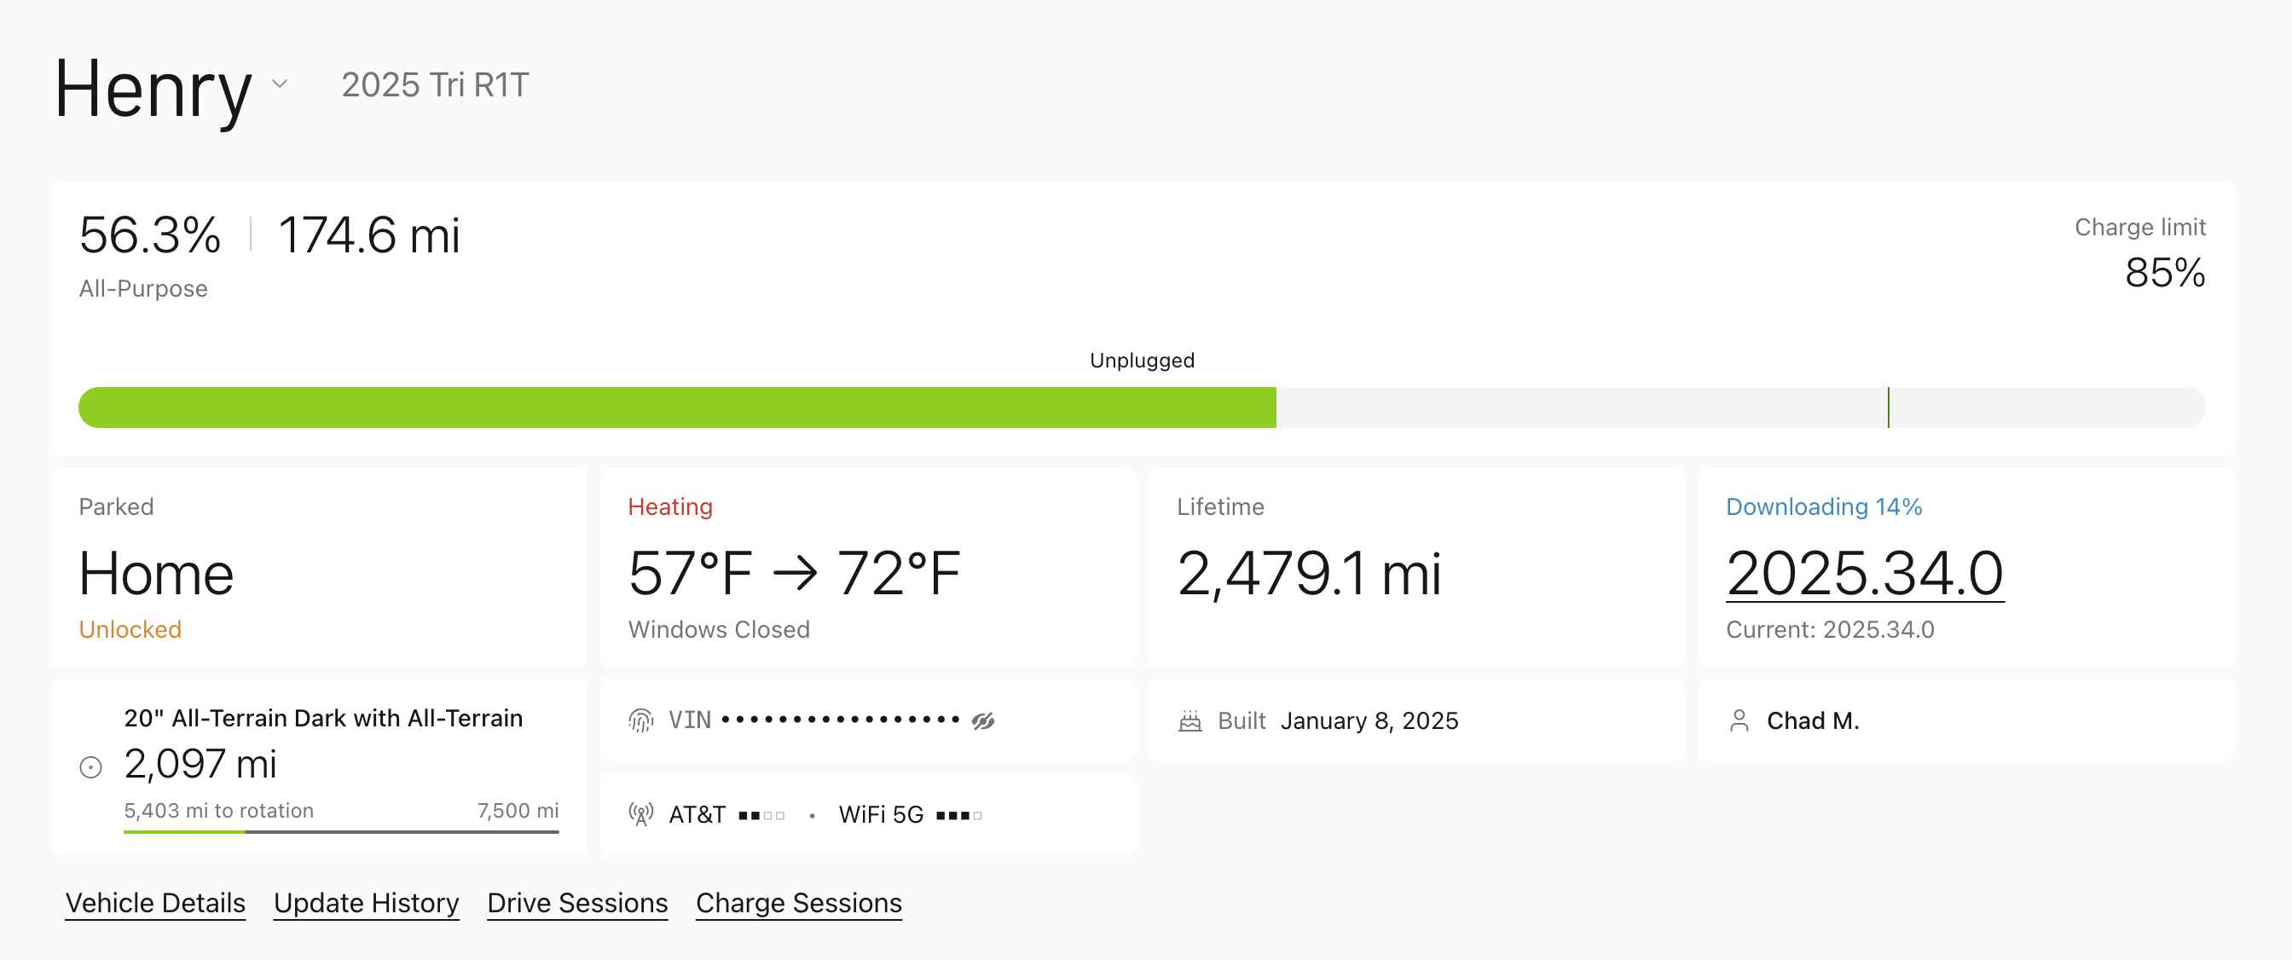Click the birthday cake Built icon
The height and width of the screenshot is (960, 2292).
click(1192, 720)
